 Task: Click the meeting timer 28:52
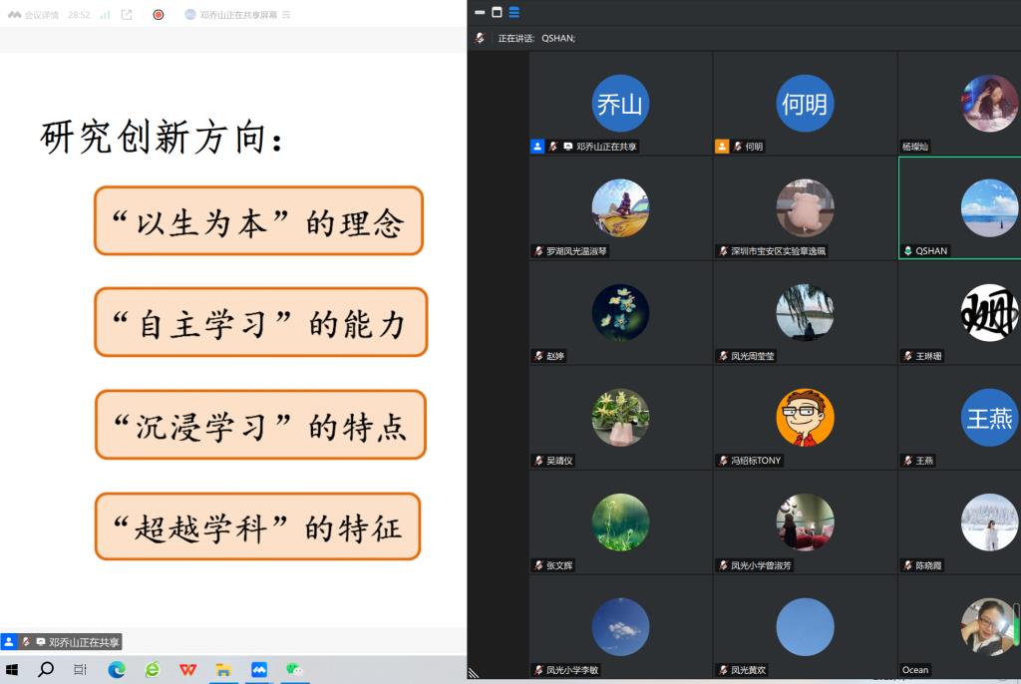click(79, 14)
